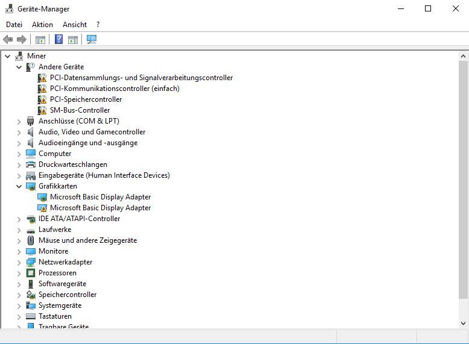Click the scrollbar up arrow
Screen dimensions: 469x344
coord(463,56)
